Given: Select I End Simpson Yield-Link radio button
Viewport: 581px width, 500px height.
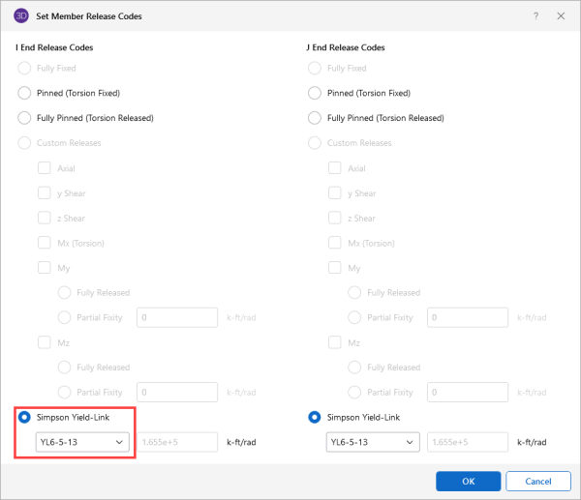Looking at the screenshot, I should (24, 417).
